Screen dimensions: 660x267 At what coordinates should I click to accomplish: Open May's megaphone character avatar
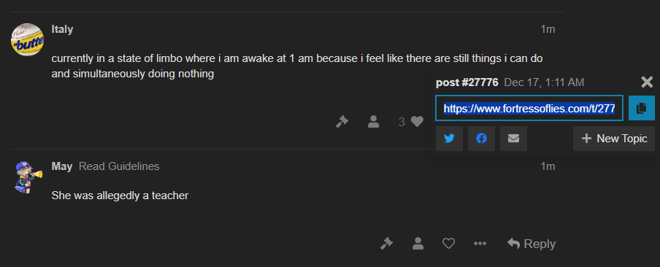pos(27,177)
